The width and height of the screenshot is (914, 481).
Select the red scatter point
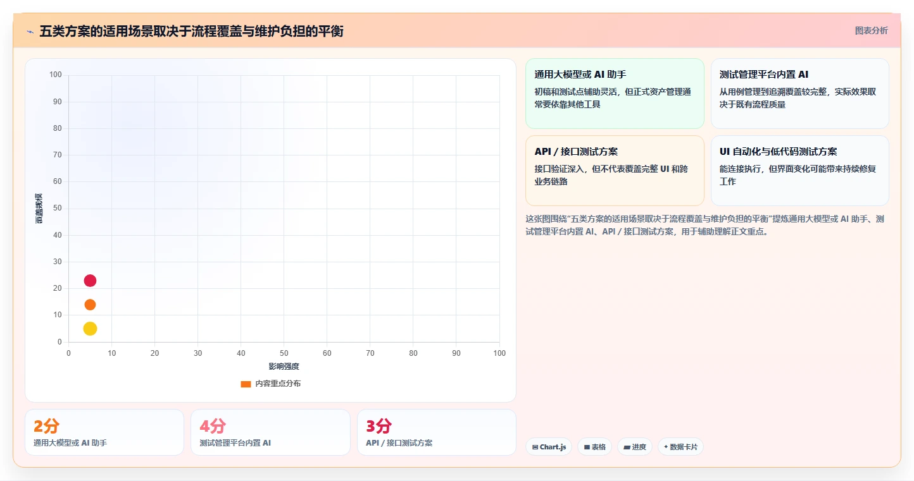coord(90,281)
